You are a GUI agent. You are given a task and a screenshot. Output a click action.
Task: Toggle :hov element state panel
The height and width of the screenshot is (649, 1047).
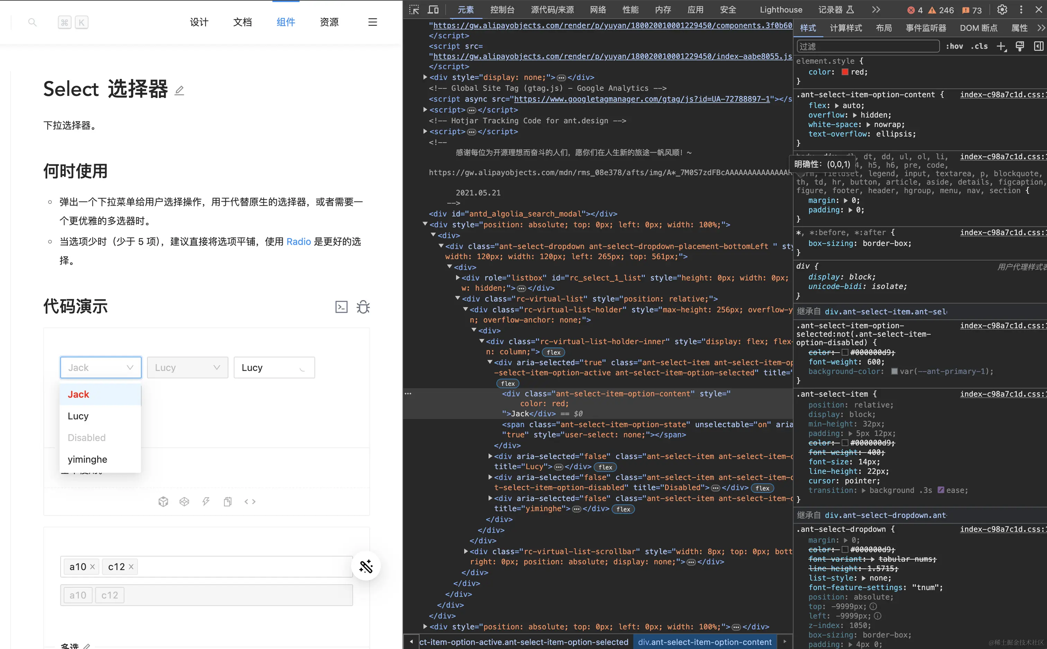pos(954,46)
